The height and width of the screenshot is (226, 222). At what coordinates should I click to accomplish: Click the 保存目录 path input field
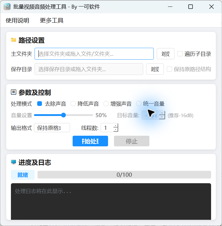(89, 69)
